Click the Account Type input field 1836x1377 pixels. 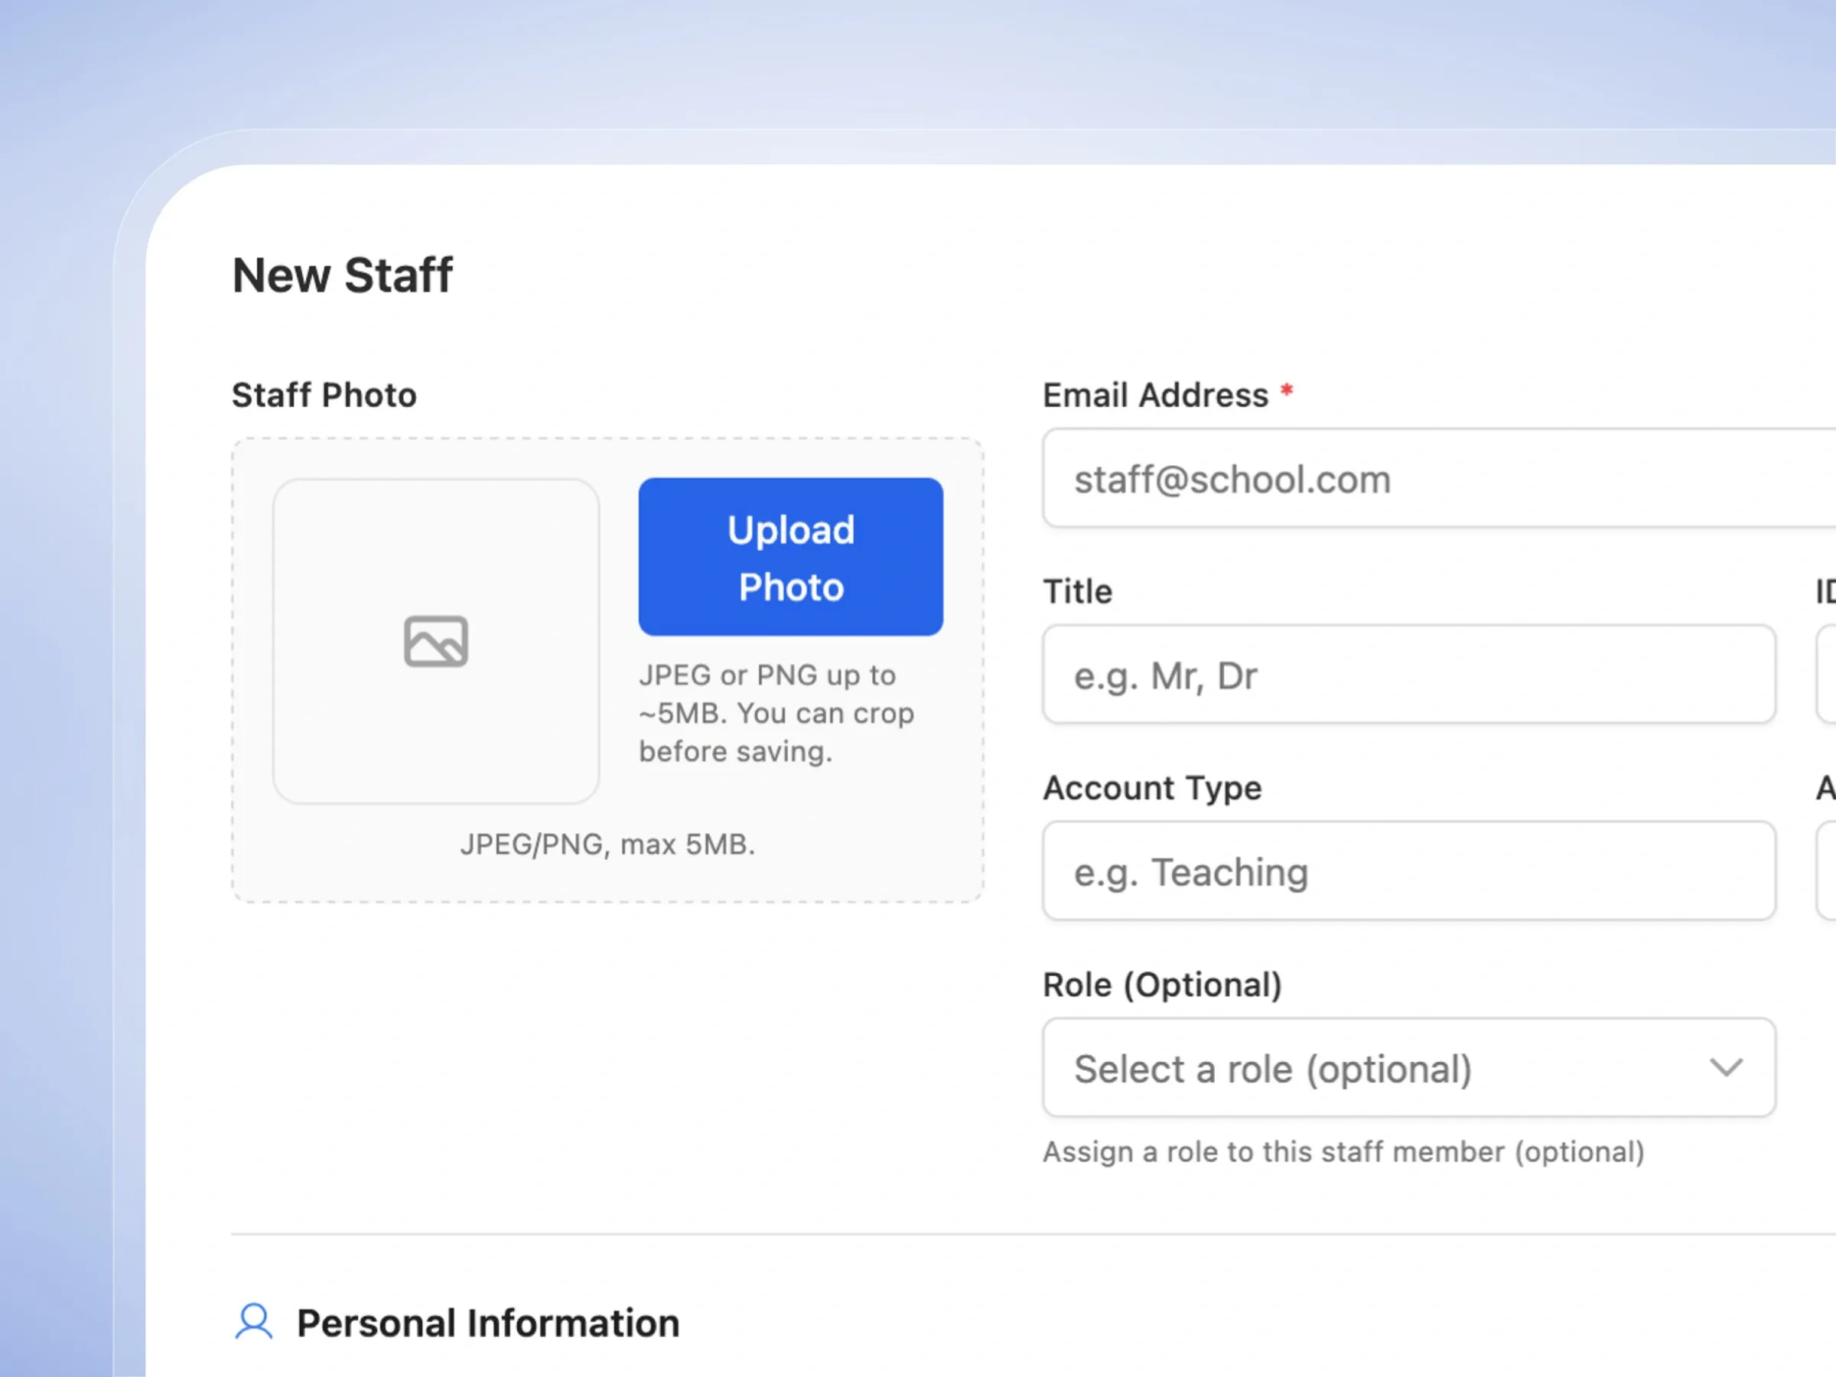pyautogui.click(x=1409, y=871)
